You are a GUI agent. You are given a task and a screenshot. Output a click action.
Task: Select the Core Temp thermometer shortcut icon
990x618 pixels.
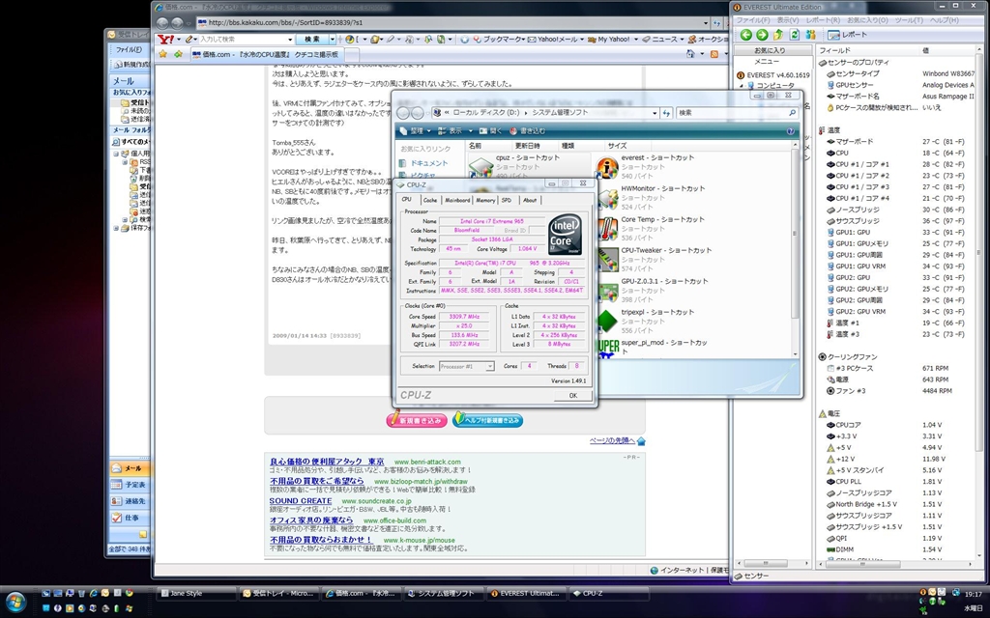click(607, 230)
